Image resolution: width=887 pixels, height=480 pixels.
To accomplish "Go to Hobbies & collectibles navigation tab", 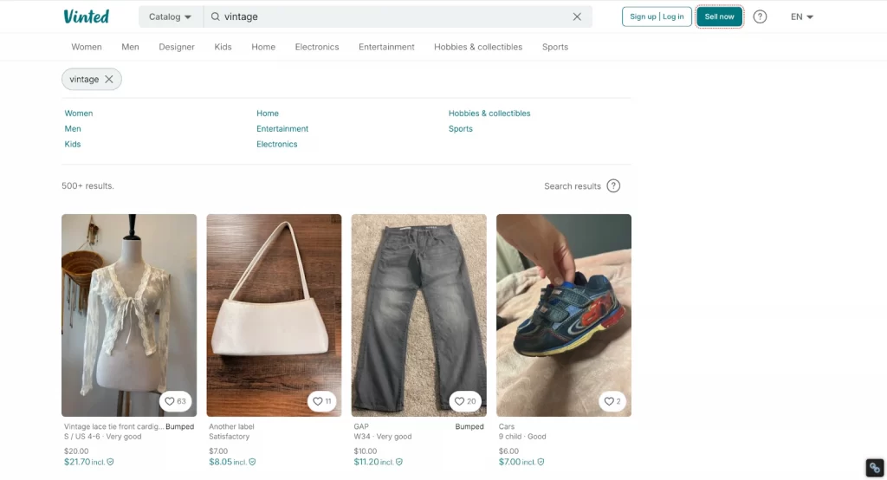I will coord(478,47).
